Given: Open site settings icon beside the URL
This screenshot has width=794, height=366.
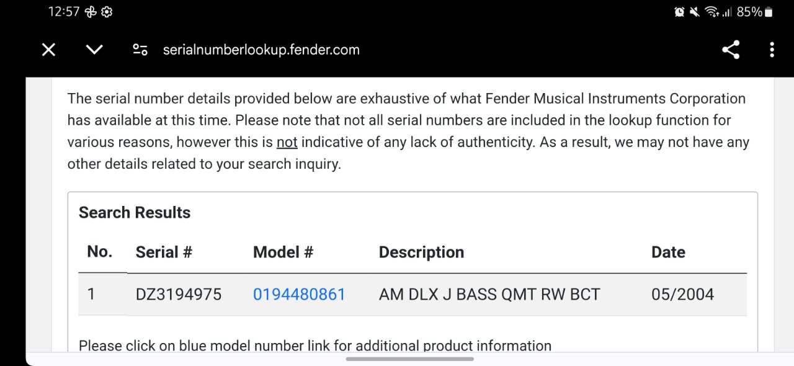Looking at the screenshot, I should (140, 50).
